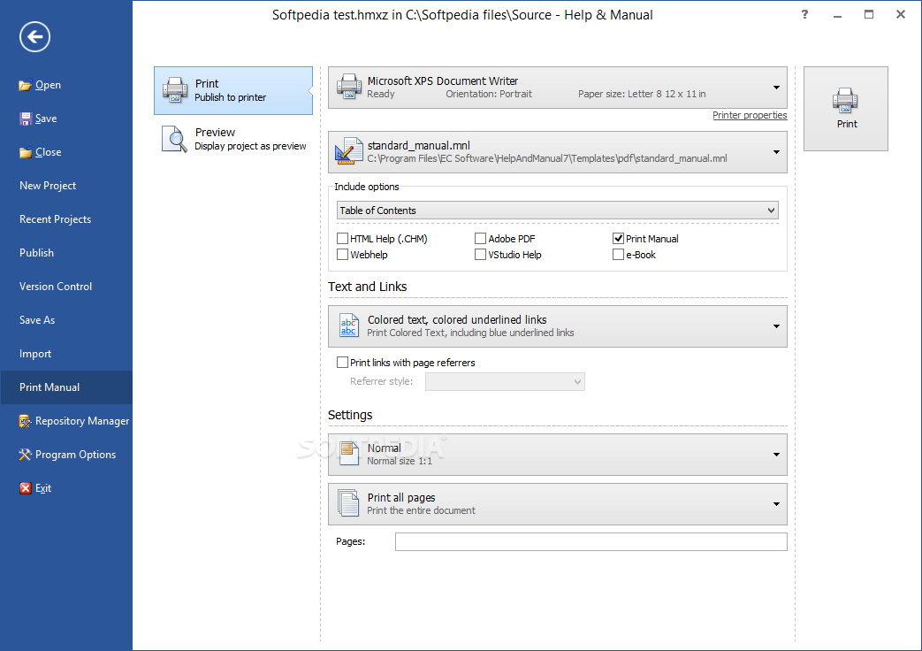The image size is (922, 651).
Task: Choose the Preview Display project as preview option
Action: coord(233,139)
